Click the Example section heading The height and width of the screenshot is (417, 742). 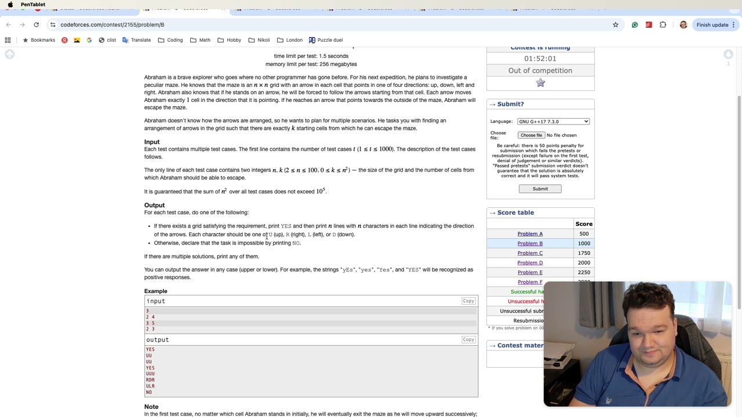(x=155, y=291)
